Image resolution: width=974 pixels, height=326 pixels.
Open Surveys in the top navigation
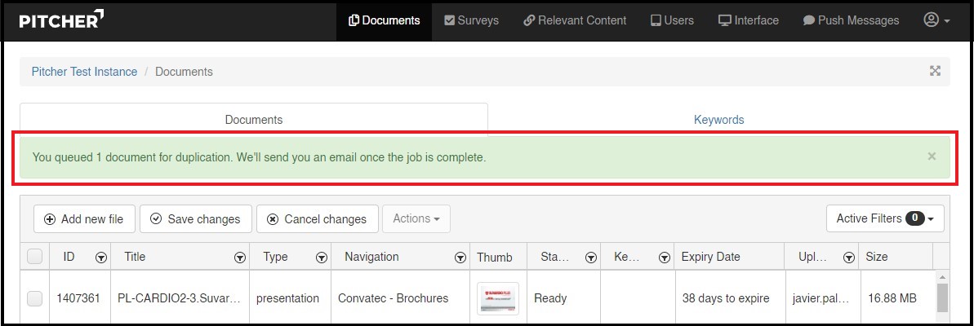471,20
